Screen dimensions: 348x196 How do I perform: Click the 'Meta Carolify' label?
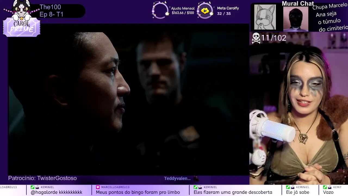pyautogui.click(x=228, y=8)
